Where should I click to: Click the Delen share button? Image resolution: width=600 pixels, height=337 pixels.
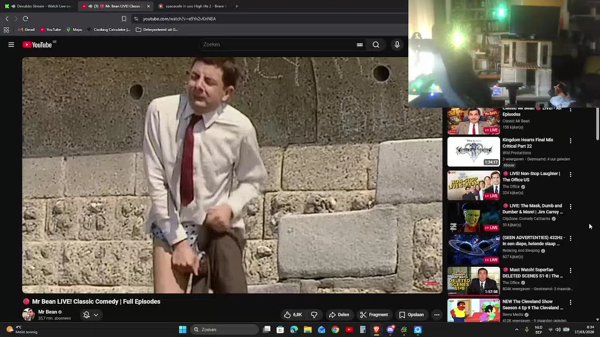pyautogui.click(x=339, y=315)
